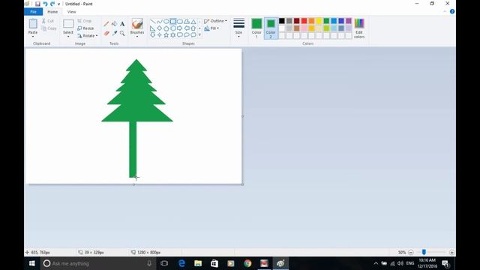
Task: Choose the Diamond shape
Action: 160,28
